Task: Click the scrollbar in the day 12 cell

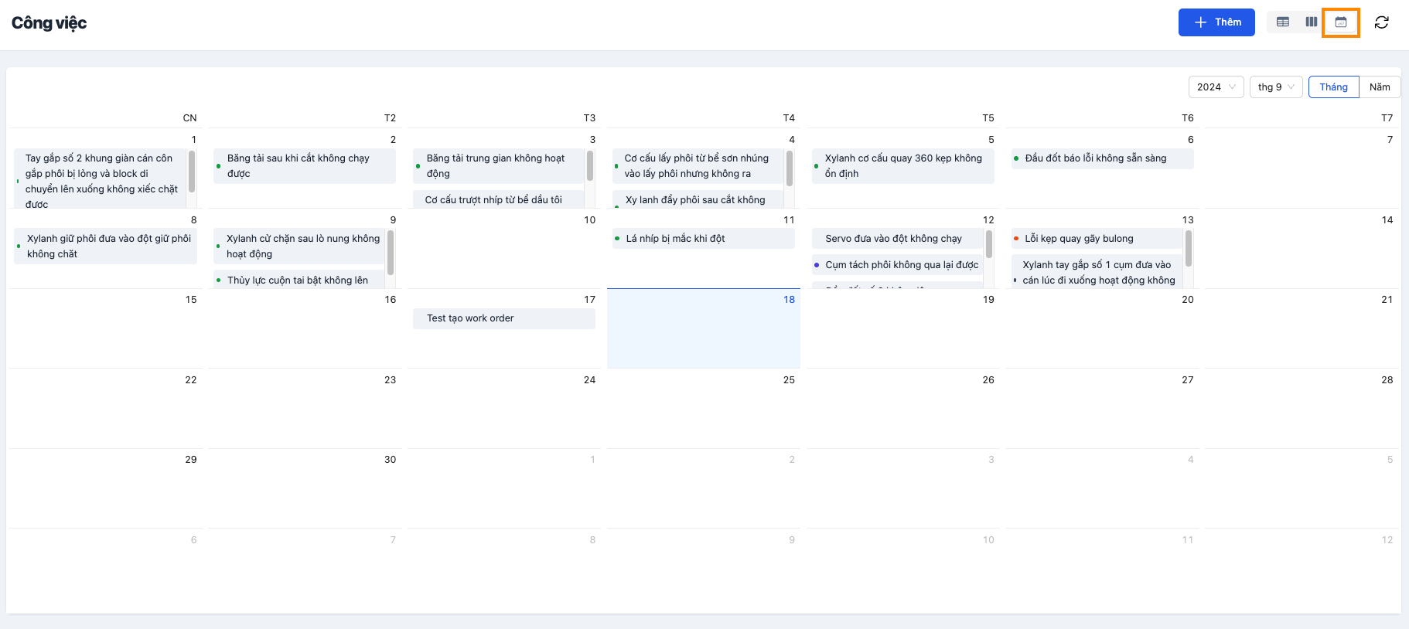Action: 989,244
